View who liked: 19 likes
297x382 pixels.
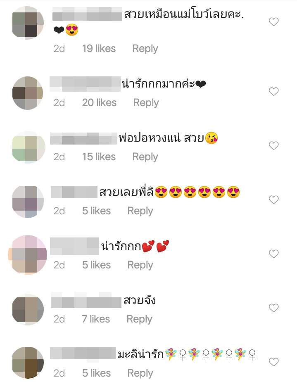coord(99,48)
